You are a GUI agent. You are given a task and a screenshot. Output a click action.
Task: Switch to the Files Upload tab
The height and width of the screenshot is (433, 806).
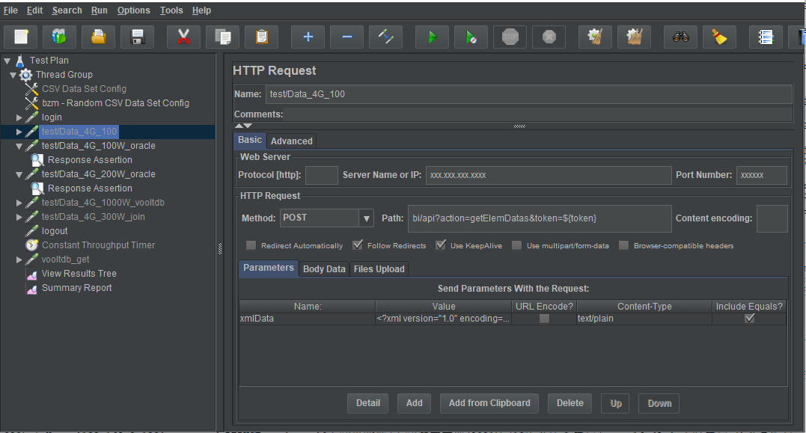pyautogui.click(x=379, y=269)
